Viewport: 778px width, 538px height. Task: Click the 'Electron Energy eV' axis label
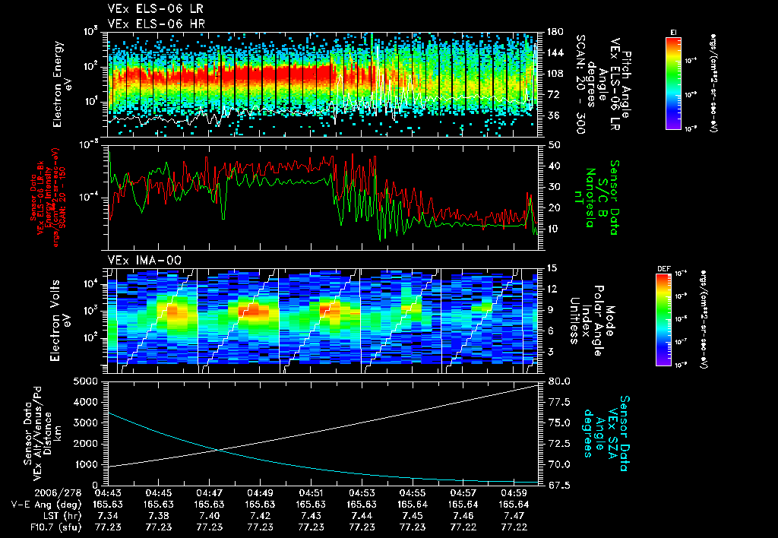[63, 84]
